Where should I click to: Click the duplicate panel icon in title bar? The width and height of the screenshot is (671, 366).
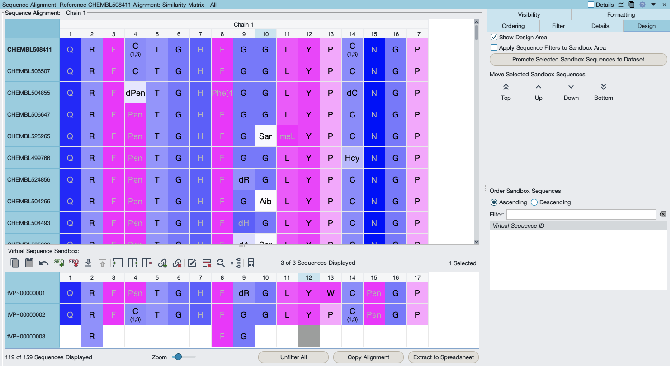pos(632,5)
